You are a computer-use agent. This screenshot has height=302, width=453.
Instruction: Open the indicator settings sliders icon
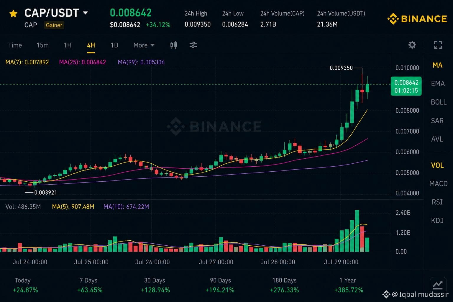193,45
